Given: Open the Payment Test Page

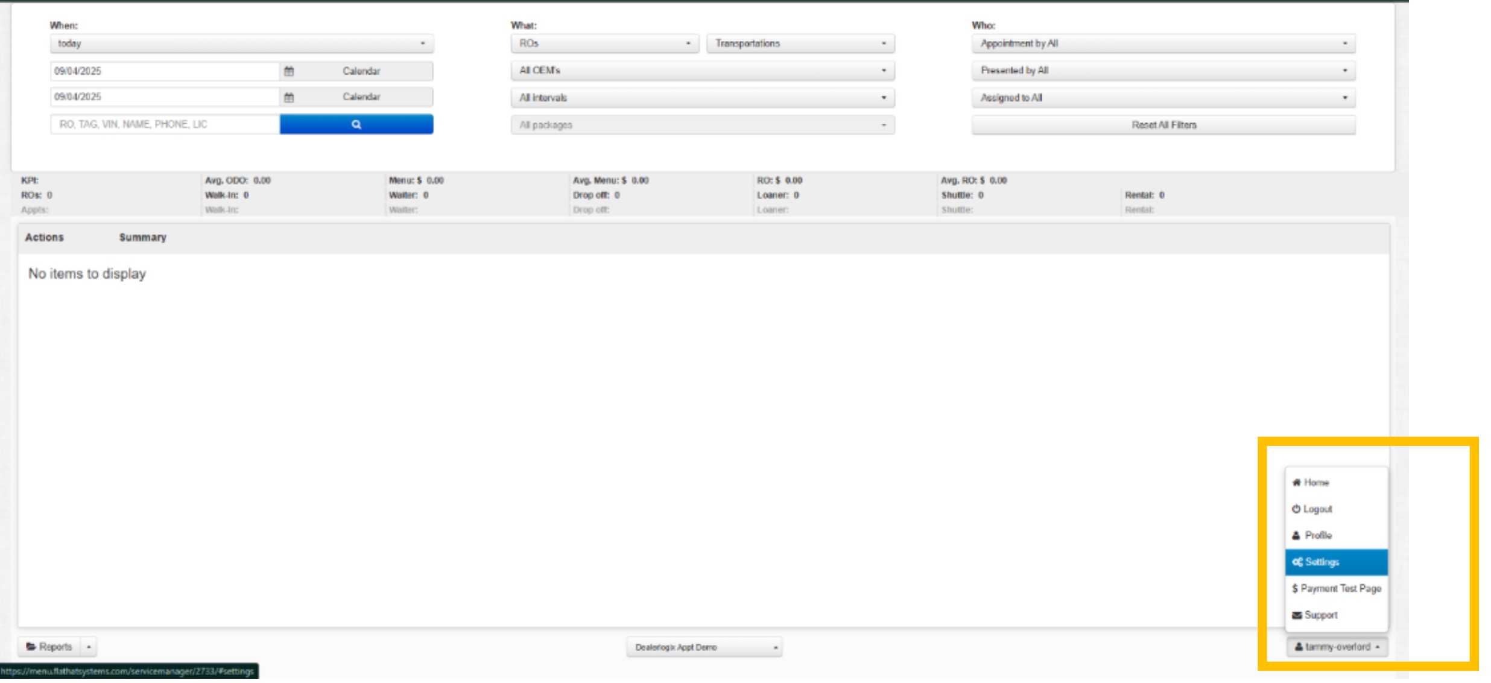Looking at the screenshot, I should tap(1336, 589).
